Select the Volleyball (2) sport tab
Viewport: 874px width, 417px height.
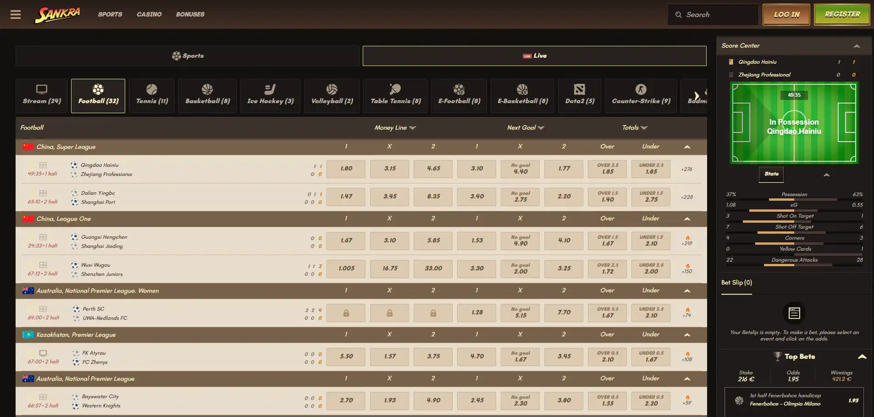click(x=332, y=96)
